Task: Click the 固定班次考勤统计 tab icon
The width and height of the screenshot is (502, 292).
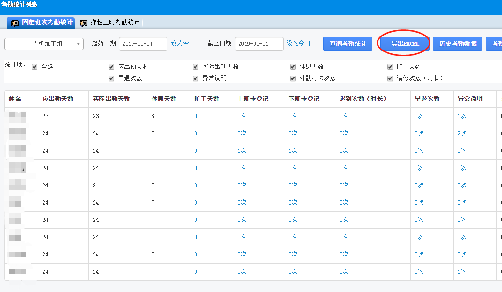Action: coord(15,22)
